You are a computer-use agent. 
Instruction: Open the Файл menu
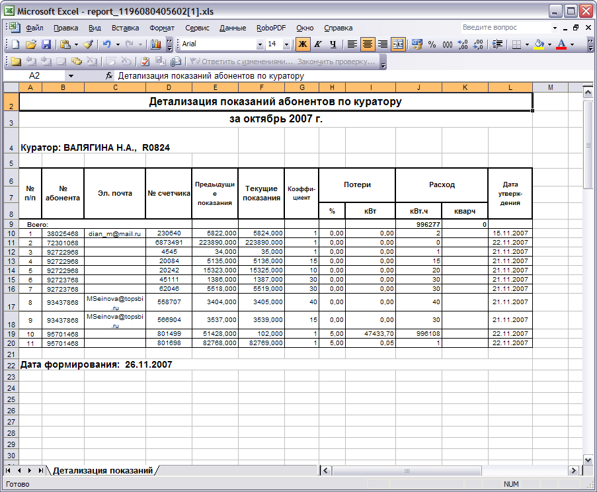(x=34, y=28)
